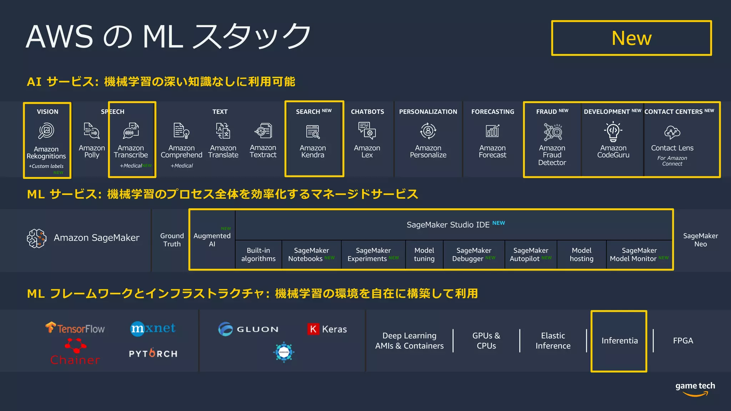
Task: Click the Amazon Transcribe icon
Action: coord(131,131)
